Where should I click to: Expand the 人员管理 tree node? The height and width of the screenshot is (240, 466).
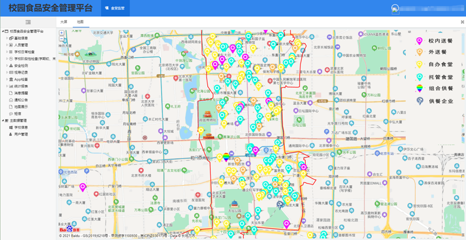tap(6, 45)
